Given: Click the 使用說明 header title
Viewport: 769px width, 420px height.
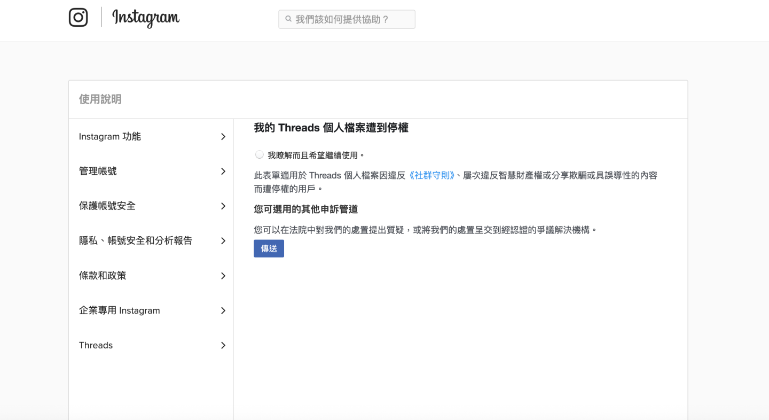Looking at the screenshot, I should click(x=100, y=99).
